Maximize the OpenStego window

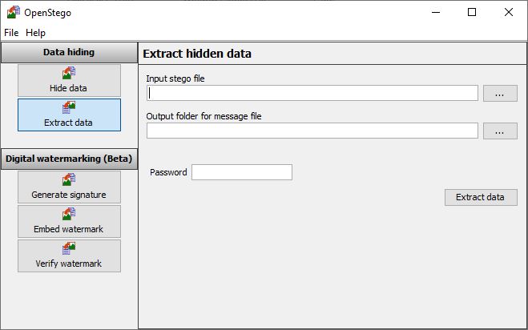(x=472, y=13)
